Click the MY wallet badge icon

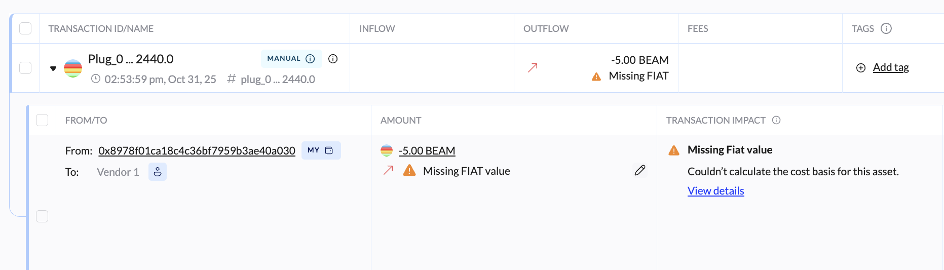pos(329,150)
